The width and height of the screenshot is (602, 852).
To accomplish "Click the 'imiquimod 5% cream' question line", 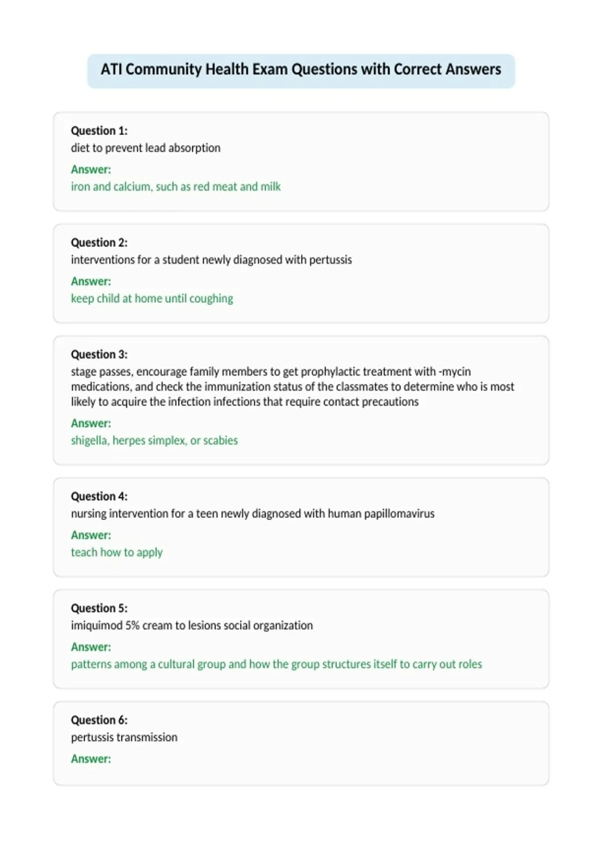I will (x=192, y=625).
